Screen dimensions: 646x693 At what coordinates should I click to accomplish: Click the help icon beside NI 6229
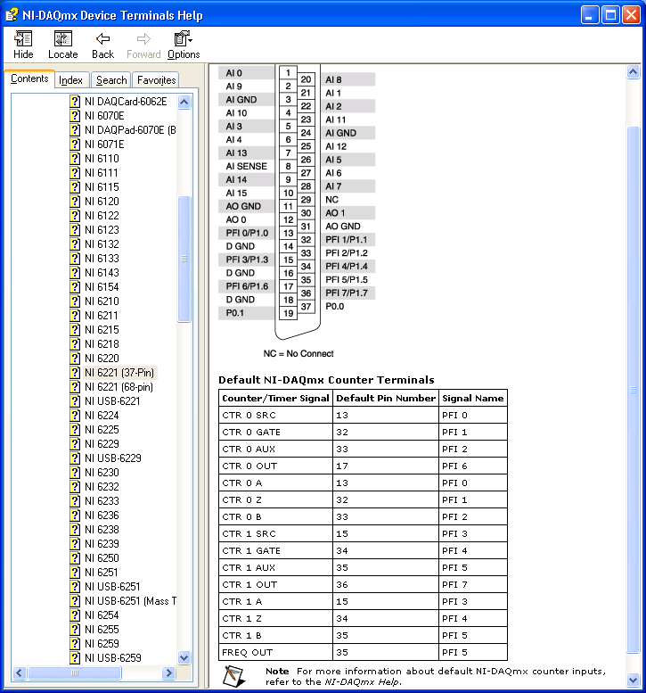(x=75, y=444)
